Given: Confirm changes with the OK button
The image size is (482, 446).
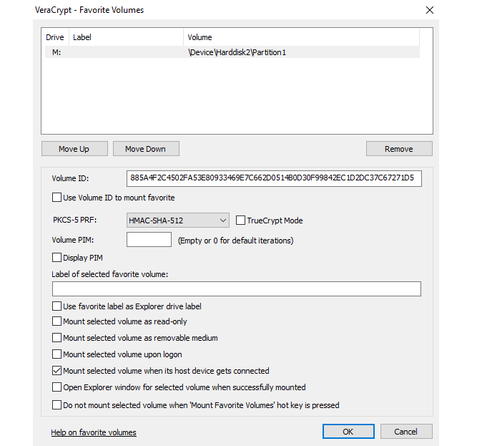Looking at the screenshot, I should coord(348,432).
